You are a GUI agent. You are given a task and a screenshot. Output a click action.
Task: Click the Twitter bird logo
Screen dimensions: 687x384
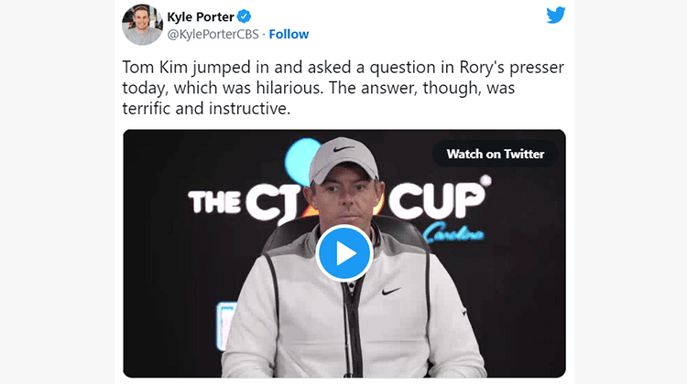coord(556,16)
